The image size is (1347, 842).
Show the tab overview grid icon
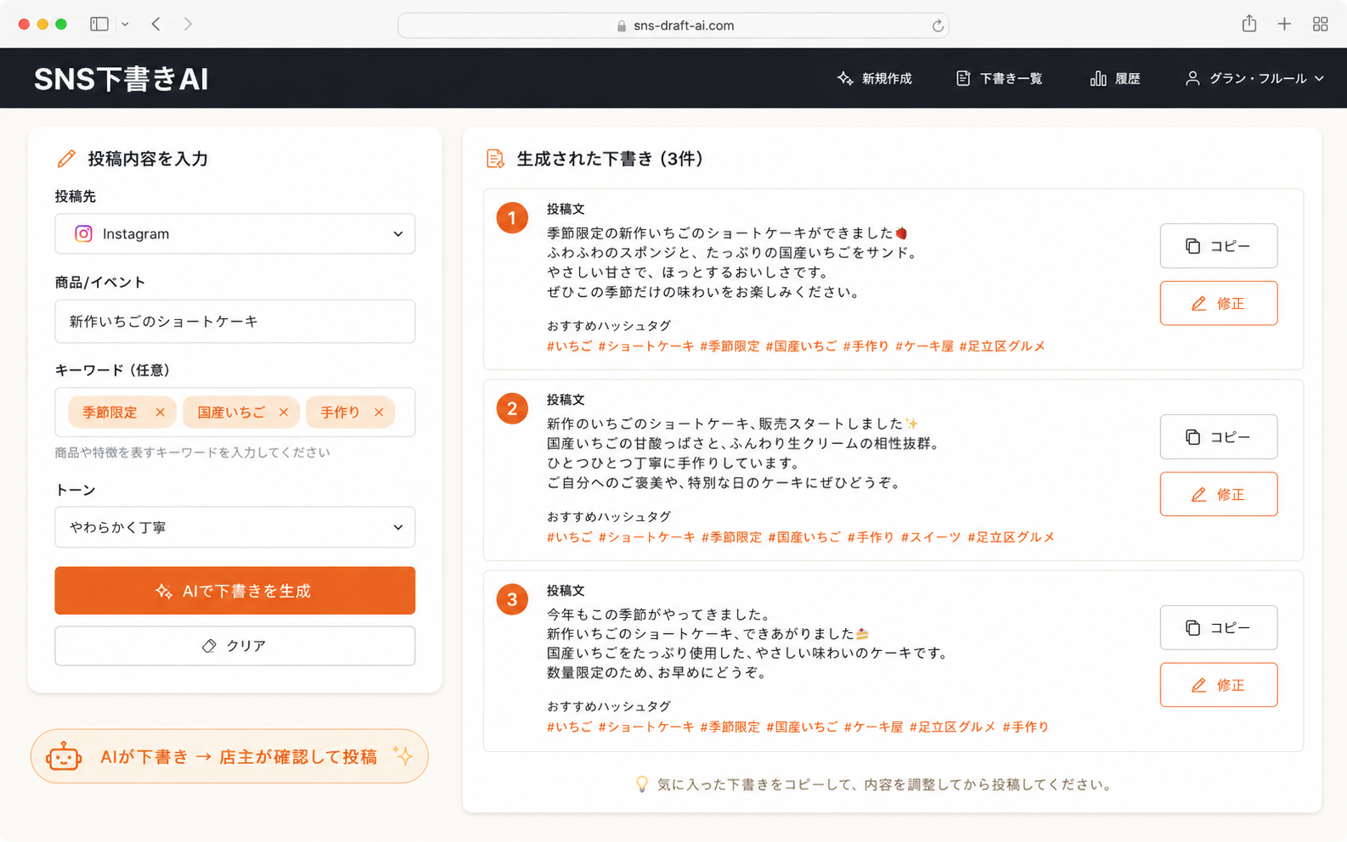pyautogui.click(x=1320, y=25)
